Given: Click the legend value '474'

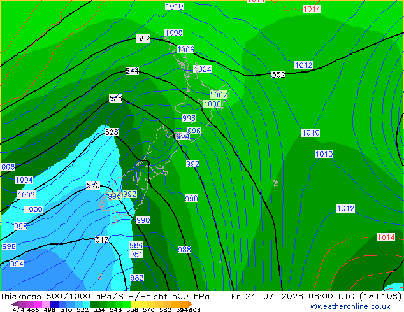Looking at the screenshot, I should click(18, 309).
